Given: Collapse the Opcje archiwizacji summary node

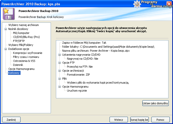Looking at the screenshot, I should (x=60, y=71).
